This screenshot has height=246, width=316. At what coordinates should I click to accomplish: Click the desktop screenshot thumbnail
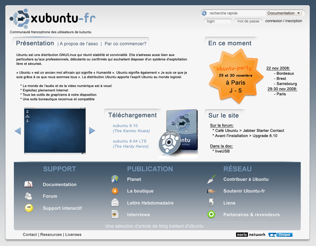tap(55, 130)
